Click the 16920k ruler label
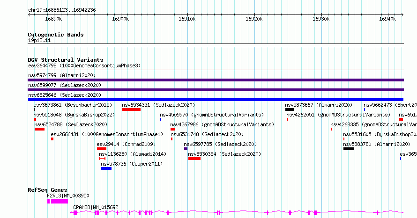417x218 pixels. [x=254, y=19]
